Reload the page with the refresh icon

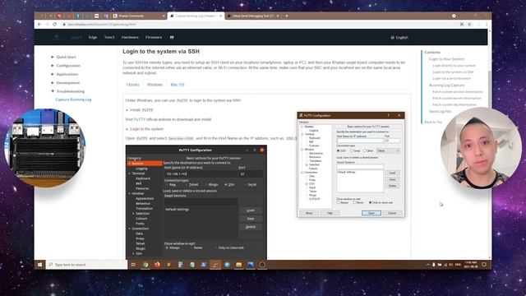[x=55, y=25]
